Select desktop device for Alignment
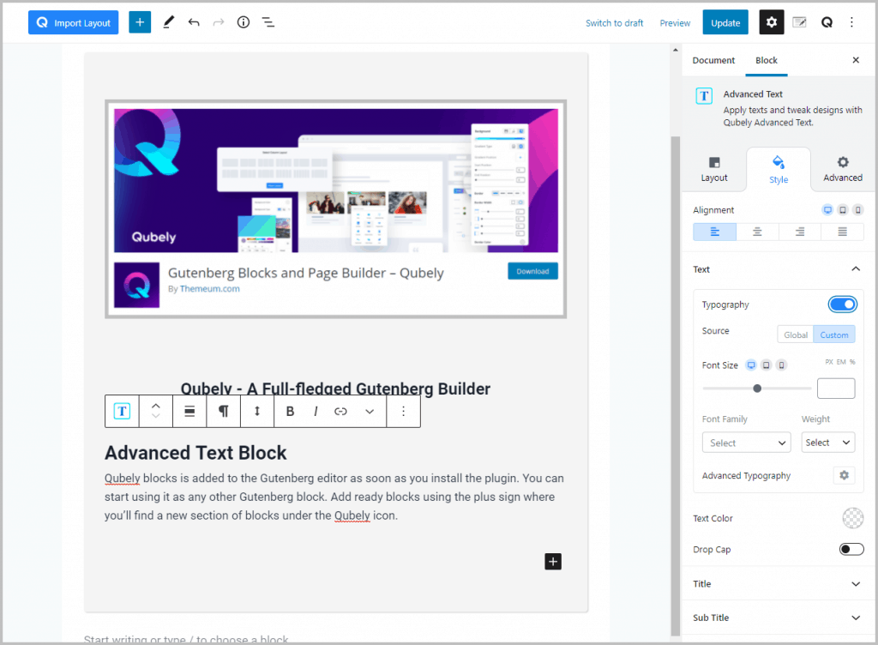This screenshot has height=645, width=878. (827, 210)
